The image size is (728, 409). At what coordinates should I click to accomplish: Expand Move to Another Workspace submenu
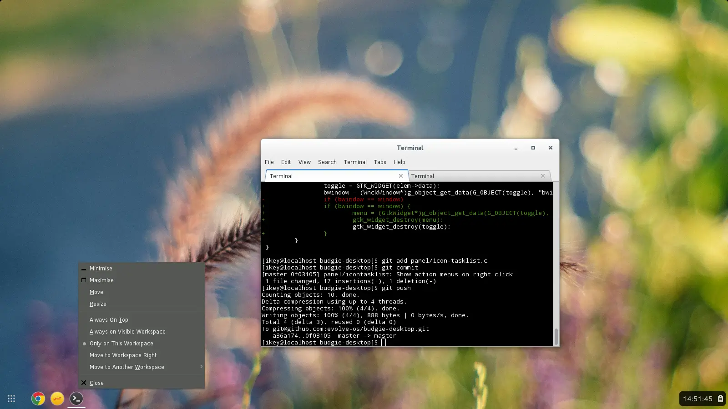[x=141, y=367]
